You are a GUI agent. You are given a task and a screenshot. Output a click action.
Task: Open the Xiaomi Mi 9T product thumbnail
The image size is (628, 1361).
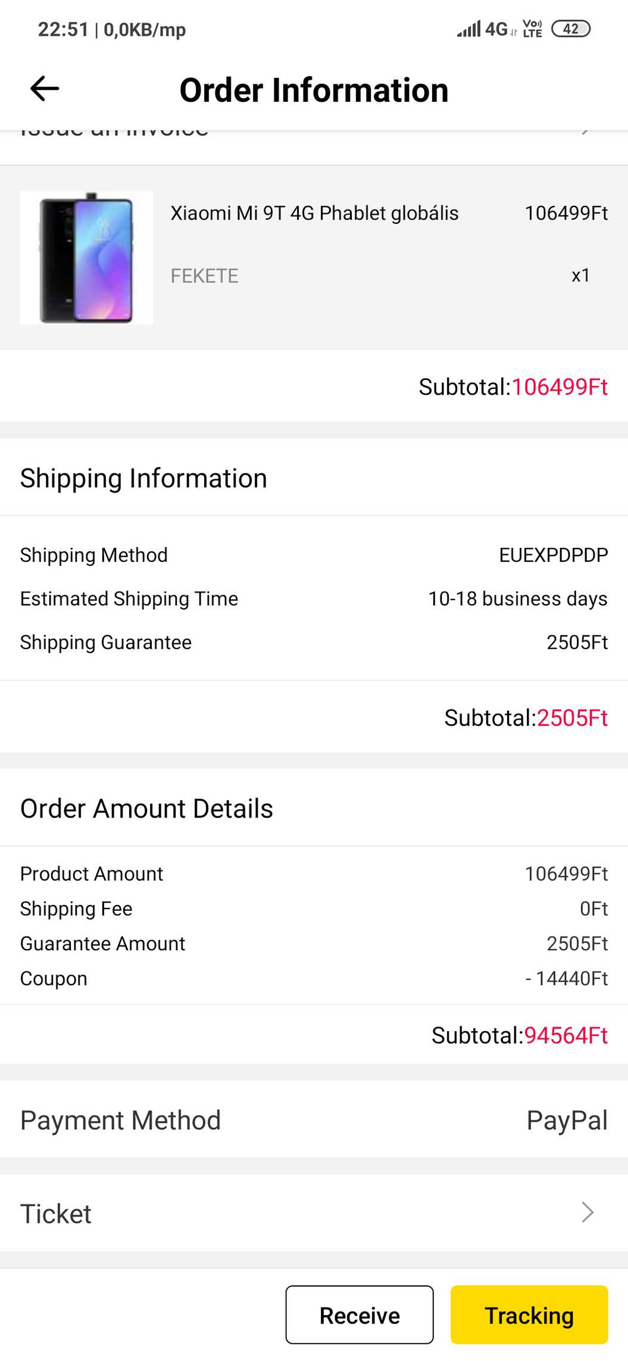(87, 257)
